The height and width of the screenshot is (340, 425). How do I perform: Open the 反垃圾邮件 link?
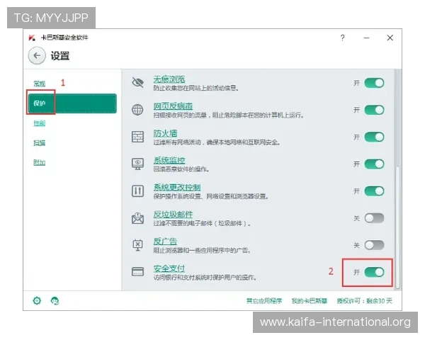click(173, 215)
